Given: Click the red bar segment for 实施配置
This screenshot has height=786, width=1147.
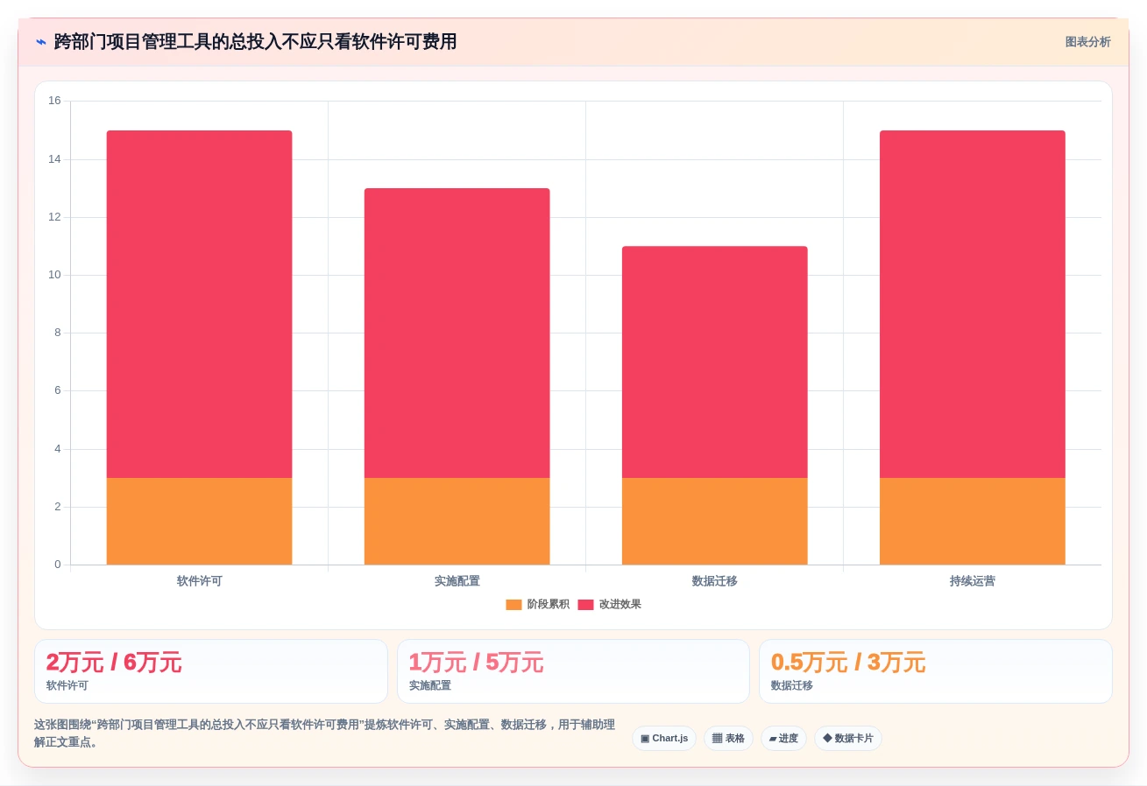Looking at the screenshot, I should (457, 333).
